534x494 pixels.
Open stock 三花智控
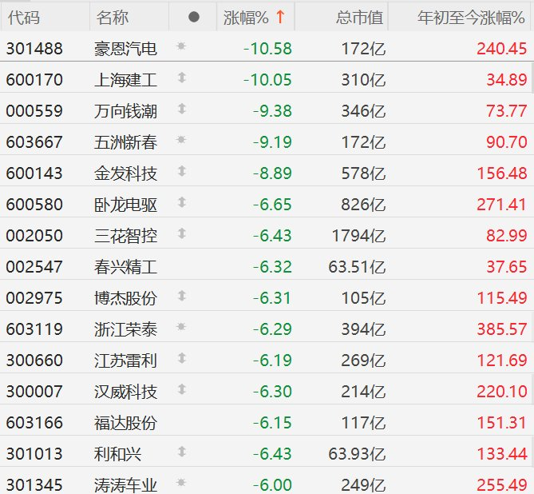(x=125, y=236)
